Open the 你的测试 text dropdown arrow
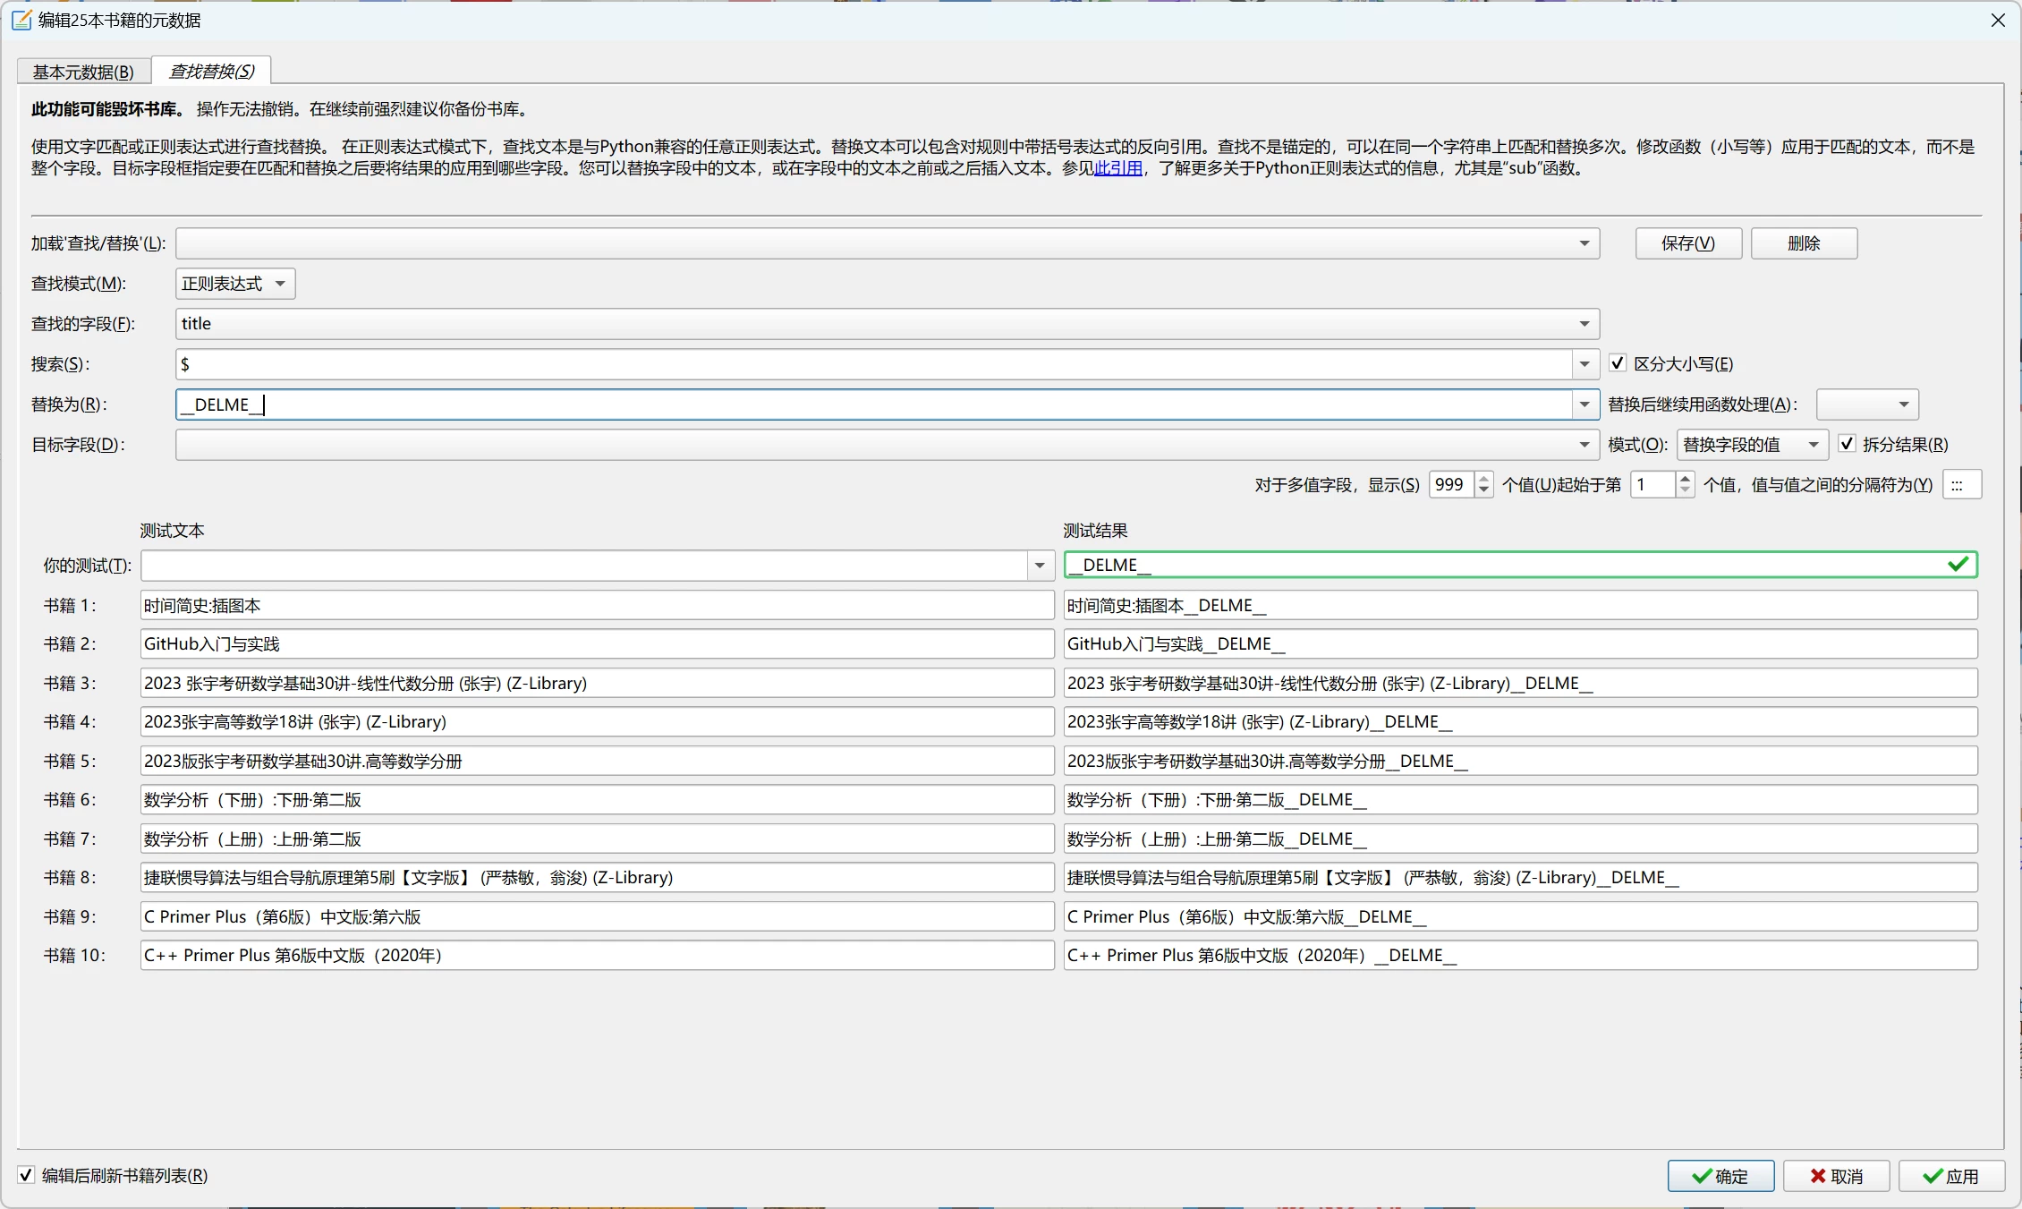 [1040, 566]
